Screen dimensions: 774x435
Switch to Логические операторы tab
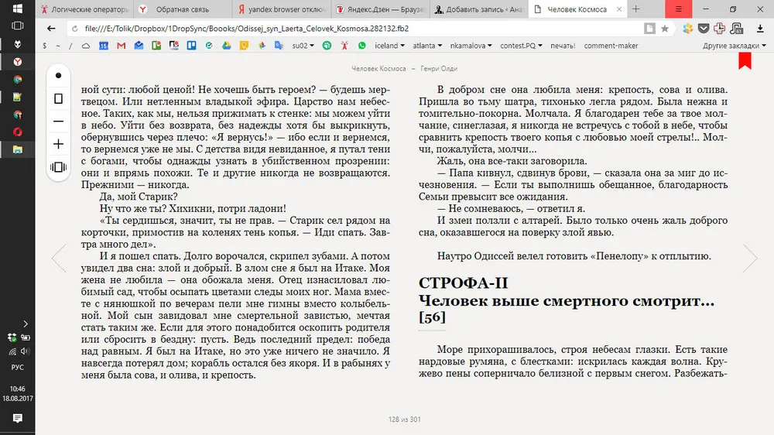pos(85,9)
